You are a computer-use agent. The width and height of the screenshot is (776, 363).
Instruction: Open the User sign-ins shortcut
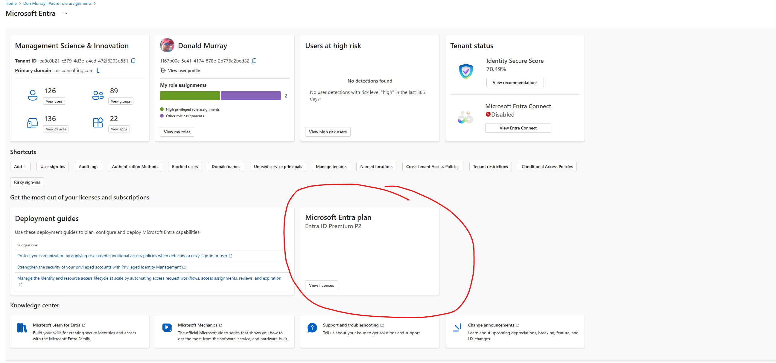[x=53, y=167]
